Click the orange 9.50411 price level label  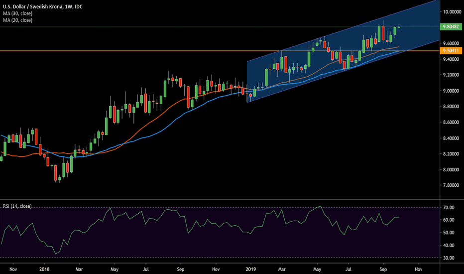[x=451, y=51]
